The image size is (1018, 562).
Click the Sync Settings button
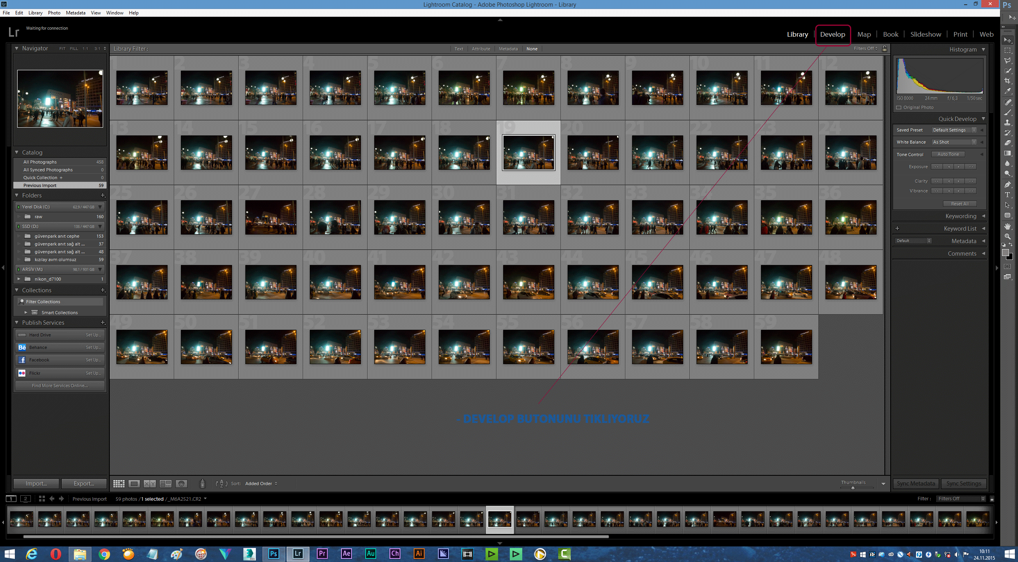(963, 484)
